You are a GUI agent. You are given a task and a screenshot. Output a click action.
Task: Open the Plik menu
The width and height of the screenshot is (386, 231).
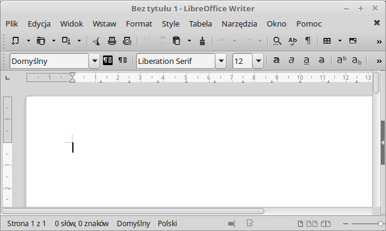(11, 24)
